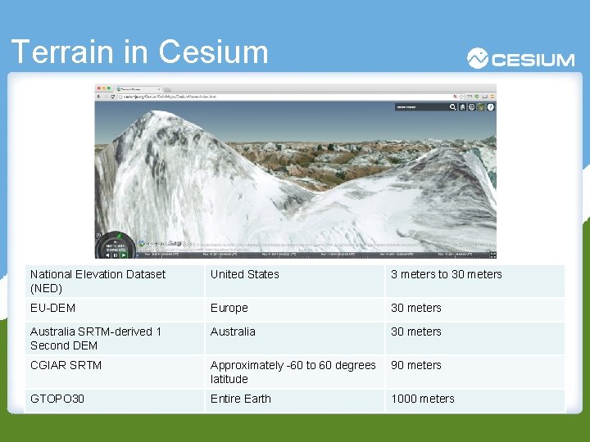Click the terrain viewer screenshot image

[295, 171]
